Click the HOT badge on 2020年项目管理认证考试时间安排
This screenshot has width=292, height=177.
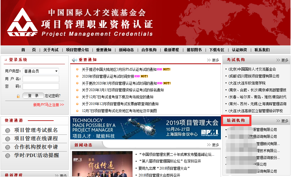coord(144,76)
